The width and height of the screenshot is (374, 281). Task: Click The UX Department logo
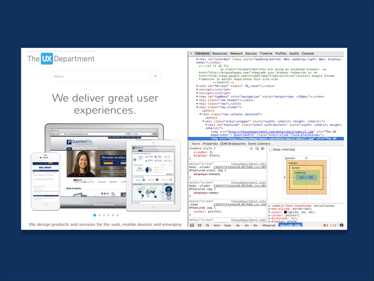pos(61,59)
